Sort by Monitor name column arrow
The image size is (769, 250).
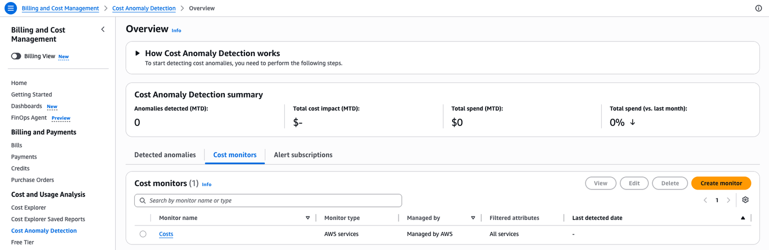pos(308,218)
